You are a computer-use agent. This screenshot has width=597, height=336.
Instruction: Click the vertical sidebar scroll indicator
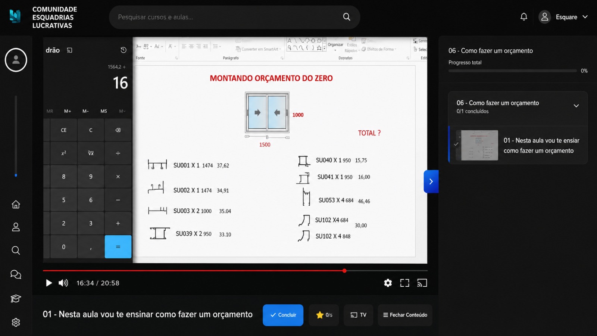[x=16, y=136]
